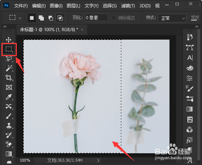Screen dimensions: 202x165
Task: Select the Background Eraser tool
Action: pyautogui.click(x=9, y=144)
